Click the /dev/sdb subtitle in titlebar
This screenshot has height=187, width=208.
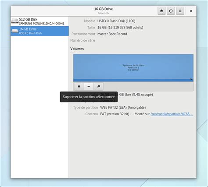tap(104, 13)
